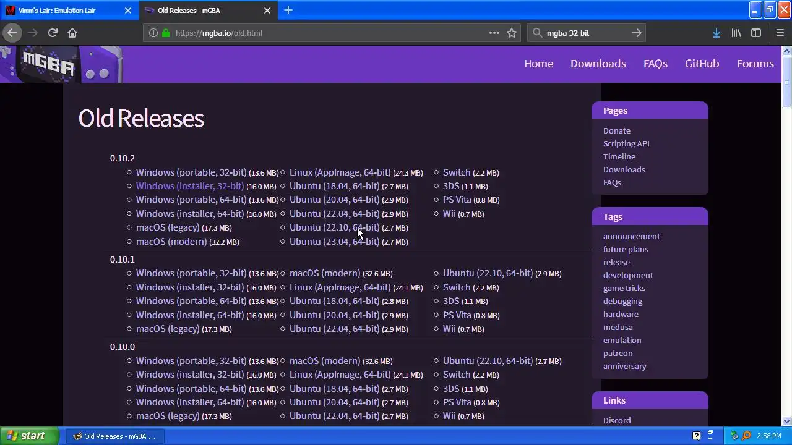The width and height of the screenshot is (792, 445).
Task: Download 0.10.1 Linux AppImage 64-bit
Action: (340, 287)
